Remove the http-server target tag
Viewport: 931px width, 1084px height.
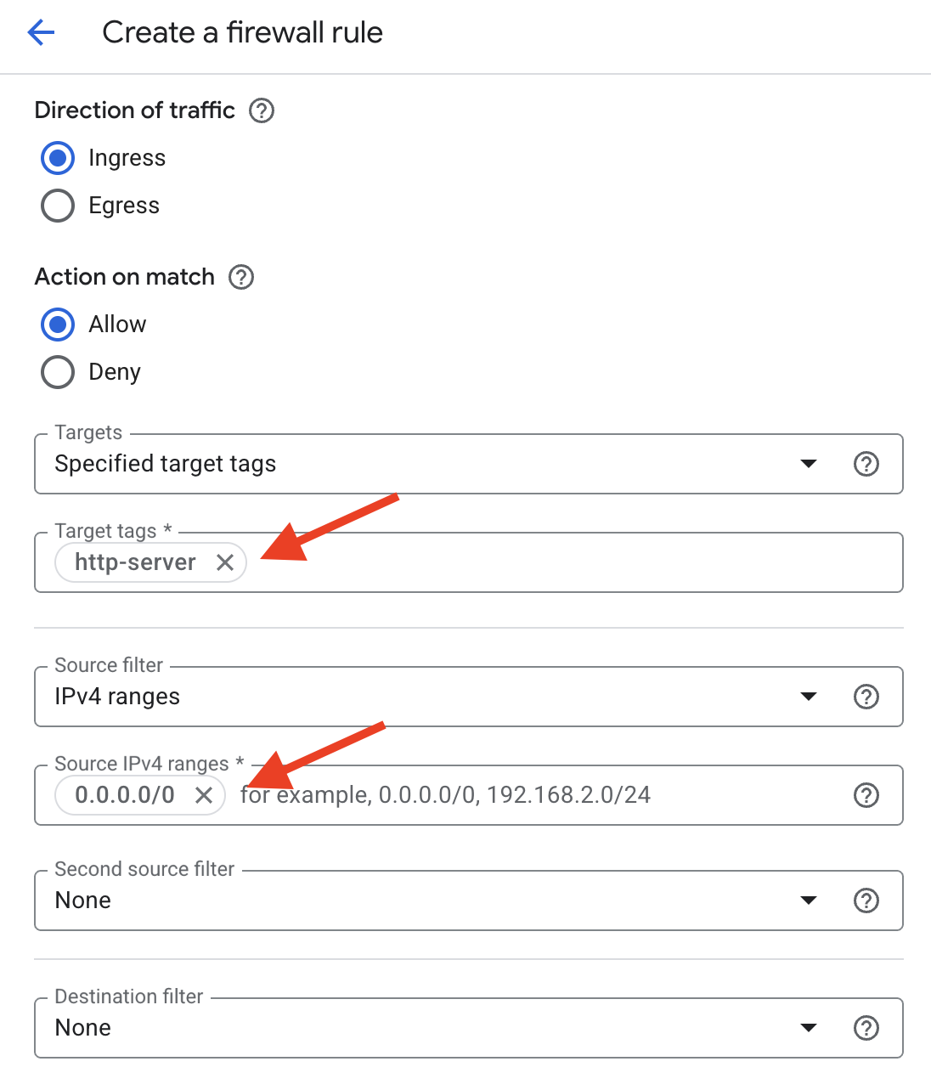coord(225,562)
